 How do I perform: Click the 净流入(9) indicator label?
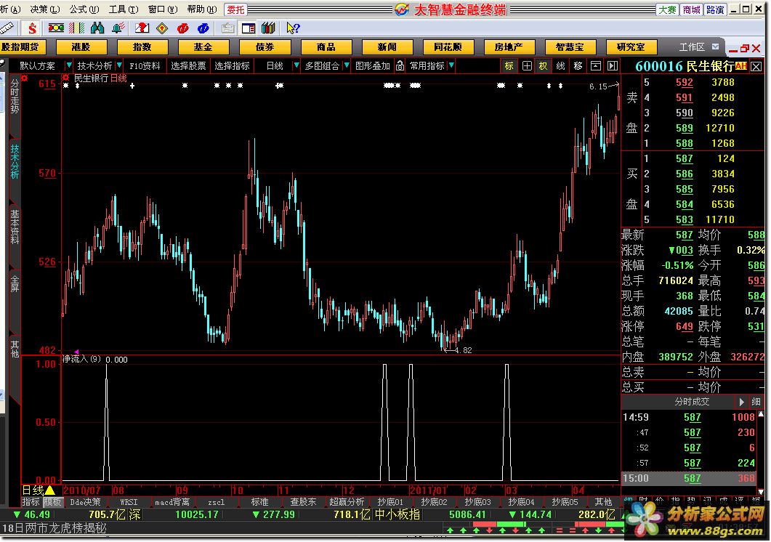81,360
